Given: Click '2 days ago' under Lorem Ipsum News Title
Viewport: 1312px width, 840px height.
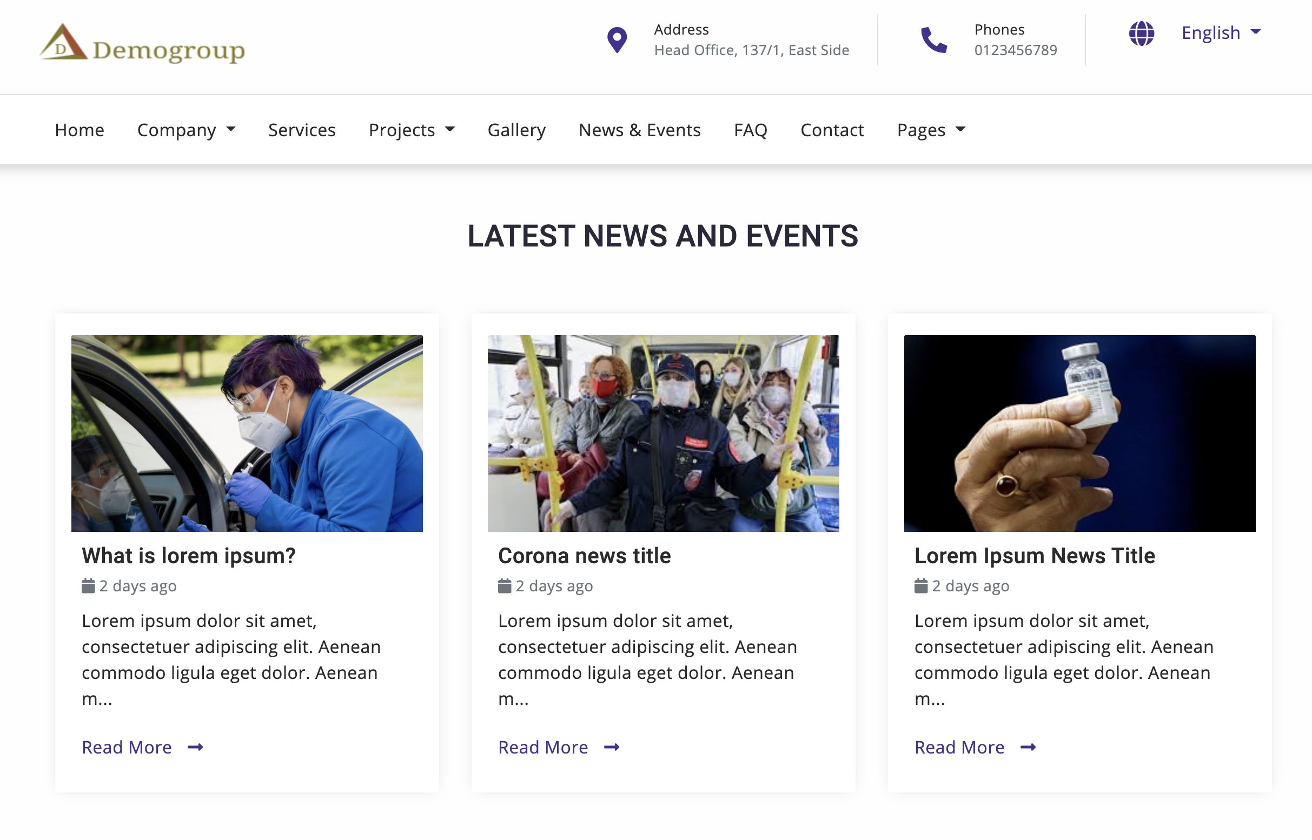Looking at the screenshot, I should point(970,586).
